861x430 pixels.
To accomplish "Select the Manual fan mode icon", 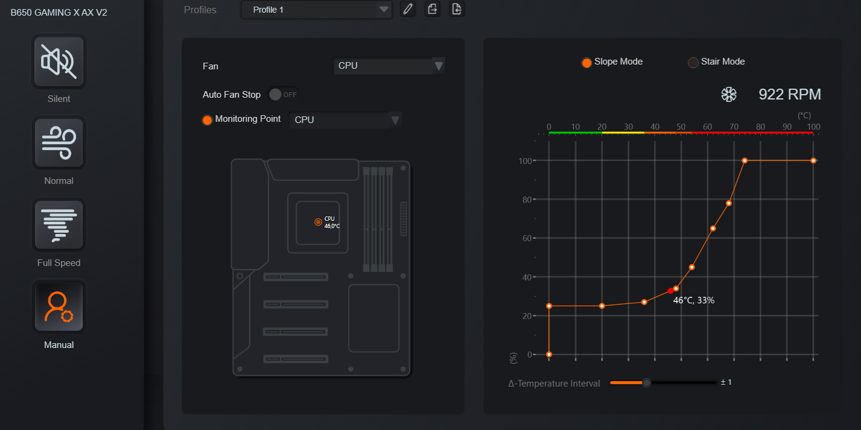I will [x=59, y=307].
